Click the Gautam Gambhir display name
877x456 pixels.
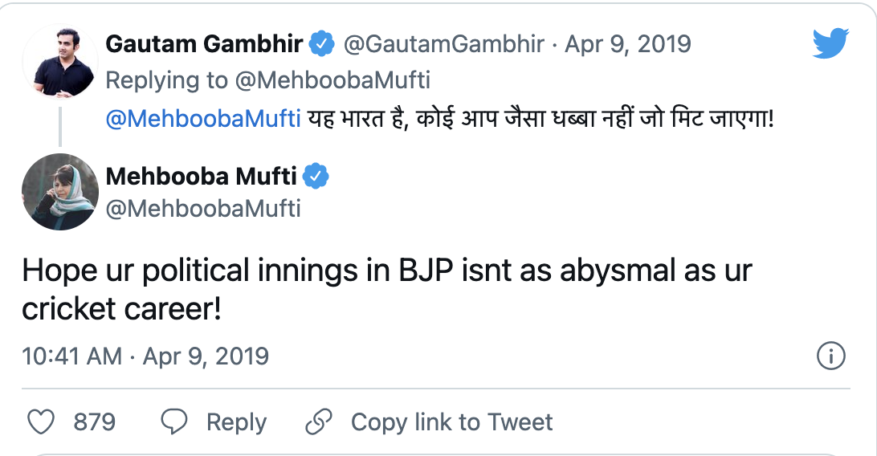click(x=205, y=45)
